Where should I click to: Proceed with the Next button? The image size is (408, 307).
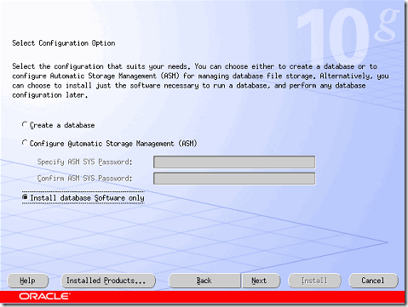click(x=261, y=281)
